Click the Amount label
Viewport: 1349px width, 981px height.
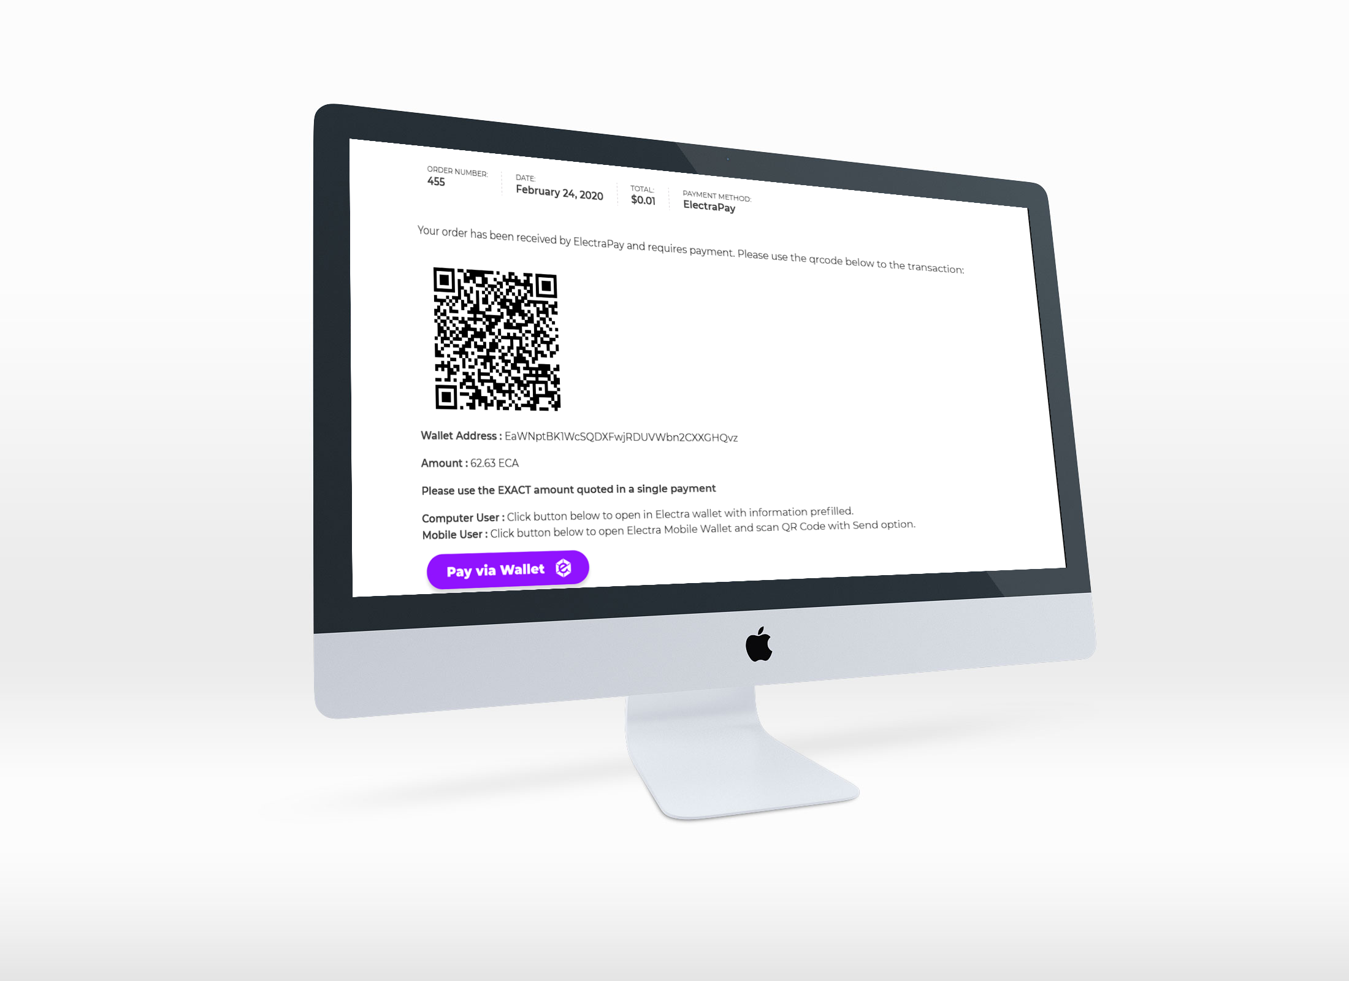pyautogui.click(x=444, y=464)
